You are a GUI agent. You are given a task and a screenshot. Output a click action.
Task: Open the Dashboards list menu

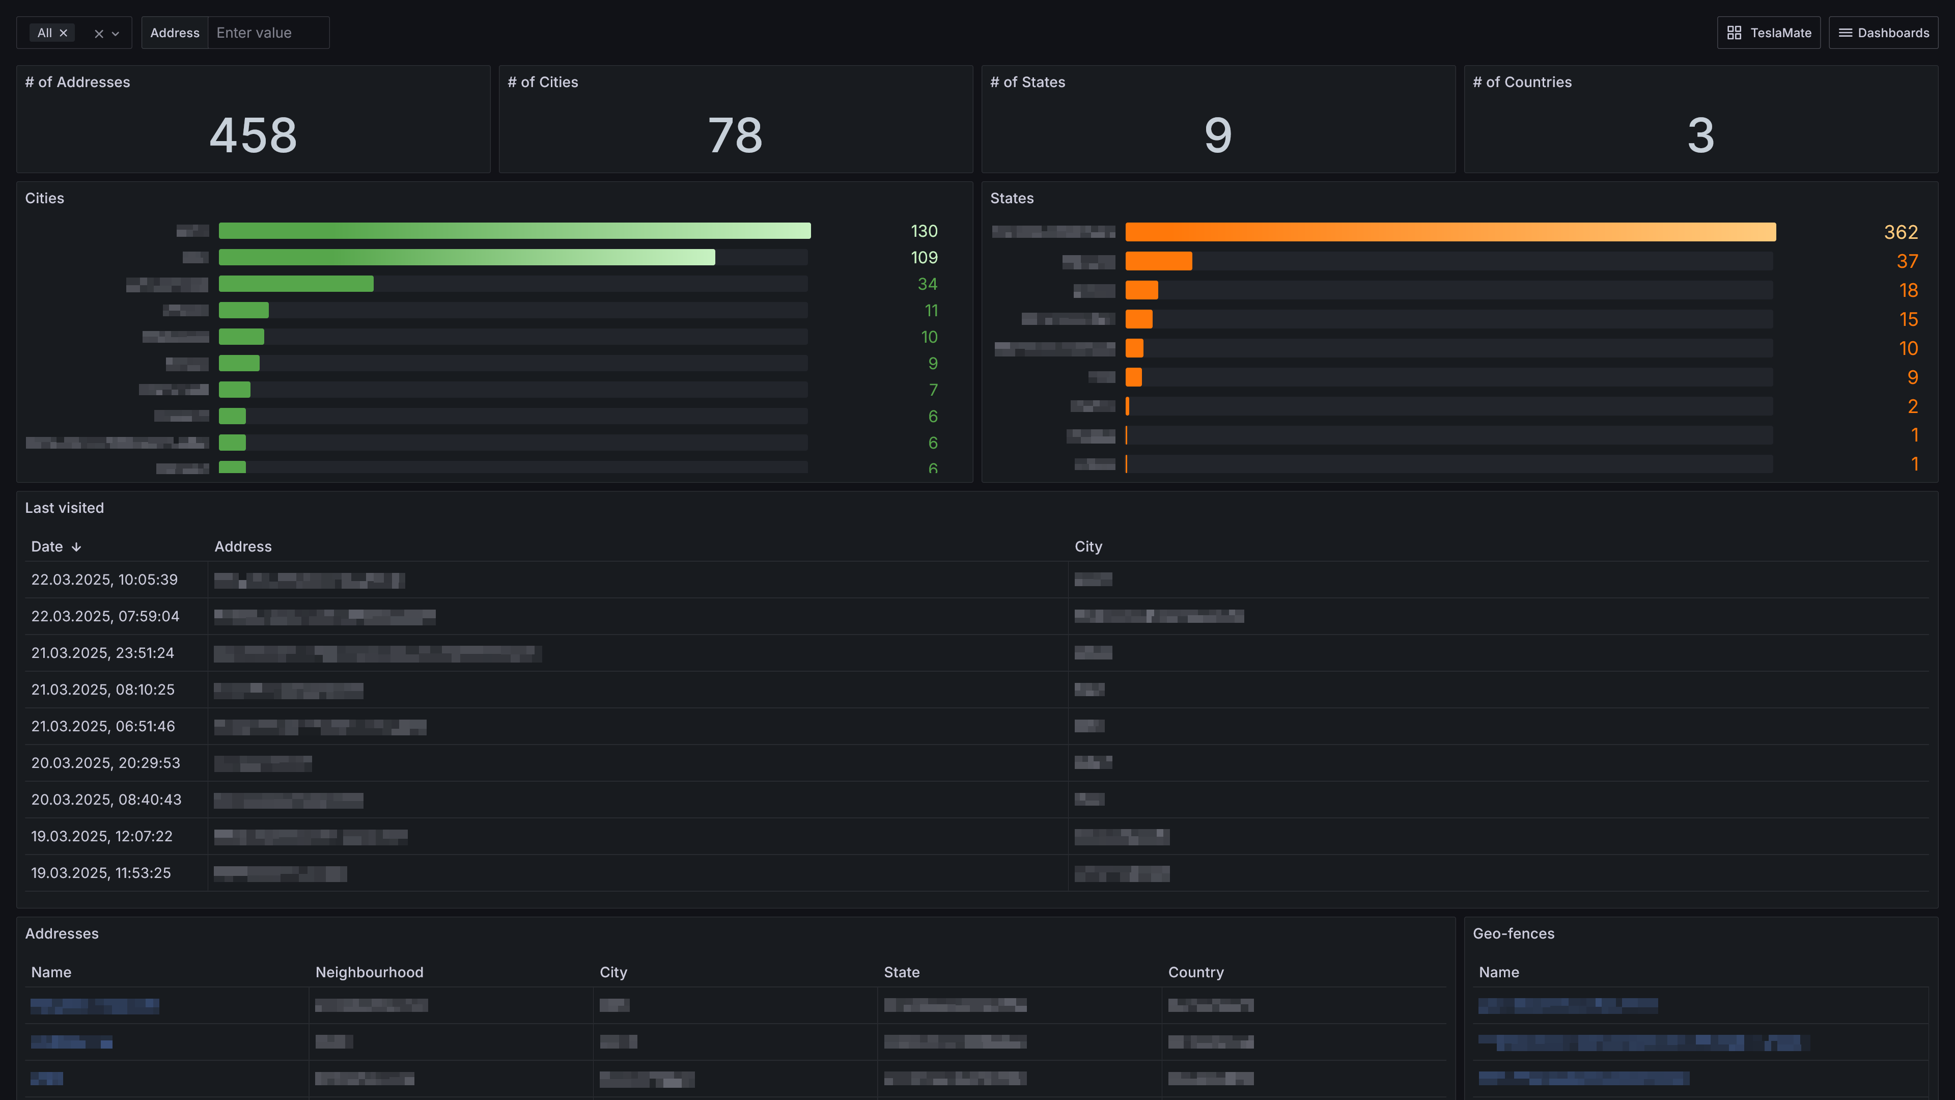[x=1883, y=33]
